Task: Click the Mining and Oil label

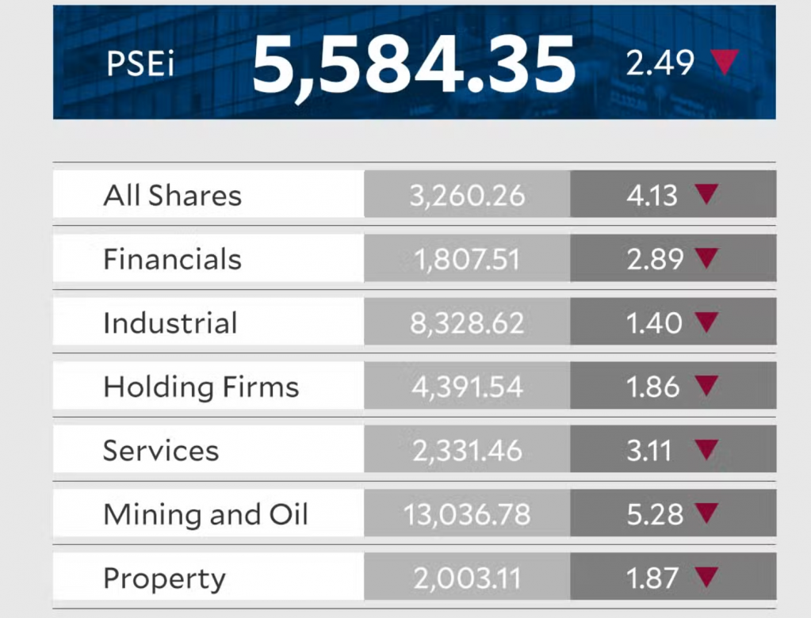Action: [205, 515]
